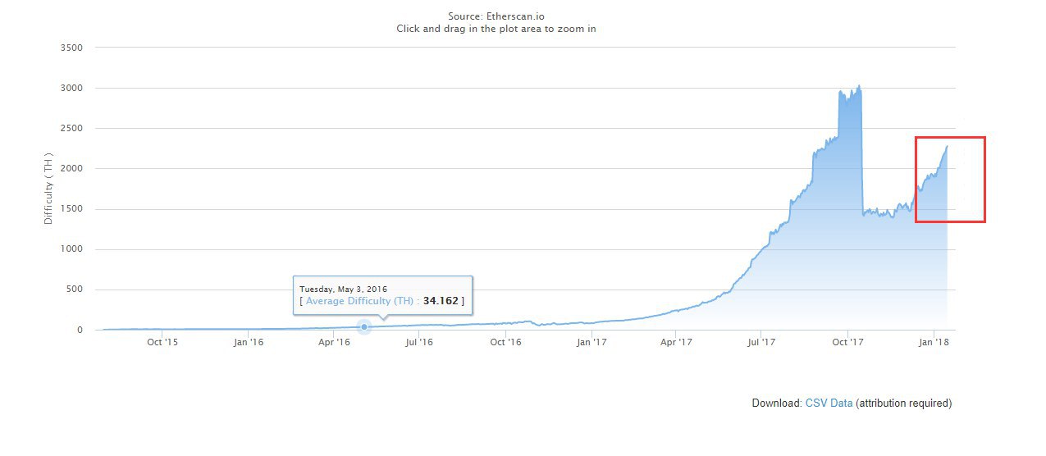
Task: Select the Jan '16 x-axis label
Action: (x=248, y=342)
